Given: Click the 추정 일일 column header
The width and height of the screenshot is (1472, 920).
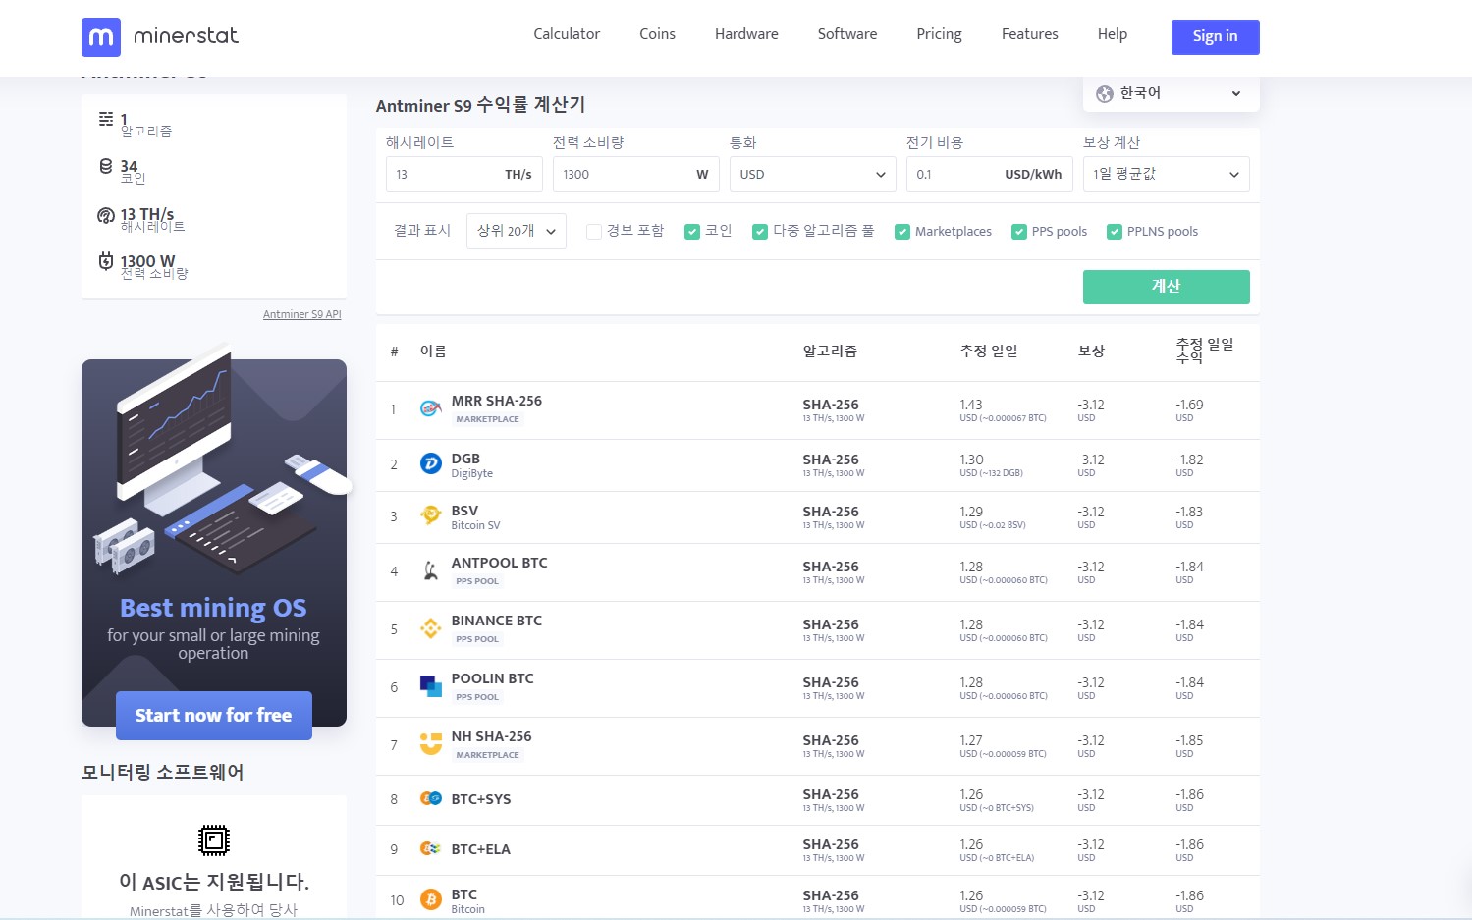Looking at the screenshot, I should (x=989, y=351).
